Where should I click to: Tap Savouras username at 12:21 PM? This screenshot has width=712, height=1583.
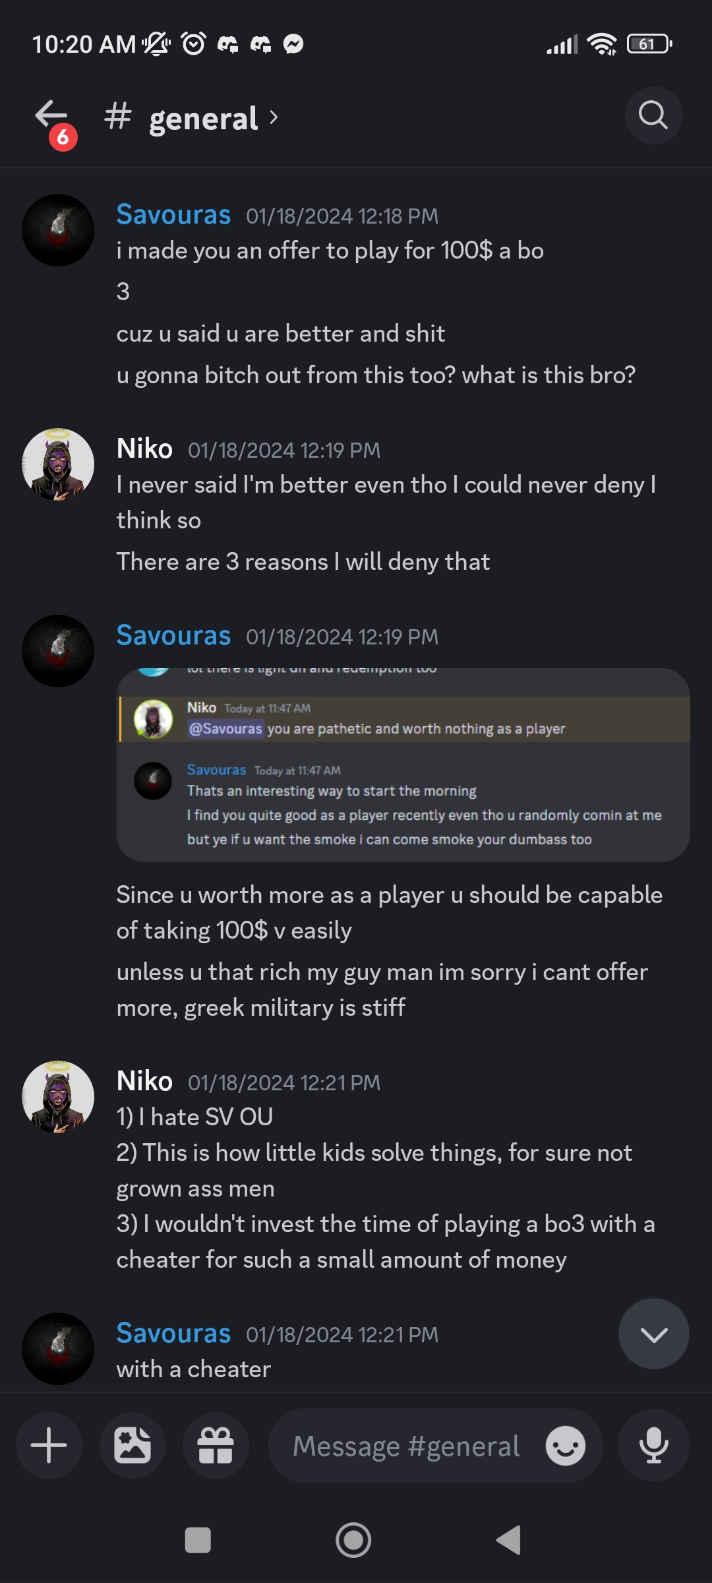(173, 1334)
